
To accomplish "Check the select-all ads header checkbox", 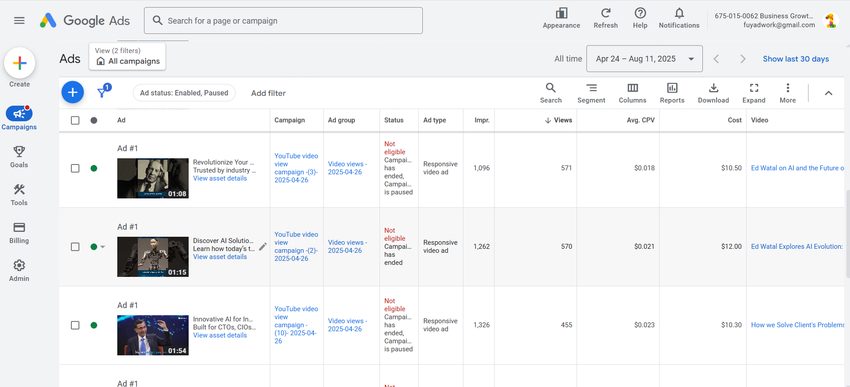I will pyautogui.click(x=75, y=120).
